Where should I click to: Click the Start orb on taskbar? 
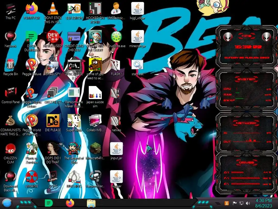[7, 203]
